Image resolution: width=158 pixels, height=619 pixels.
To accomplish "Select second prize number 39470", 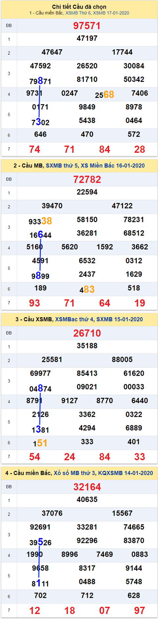I will tap(52, 206).
